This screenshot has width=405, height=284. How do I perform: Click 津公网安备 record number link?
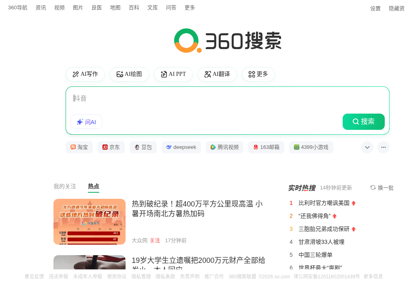click(x=326, y=277)
